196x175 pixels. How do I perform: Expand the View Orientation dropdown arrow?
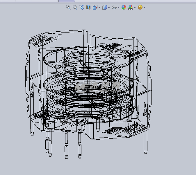[99, 8]
